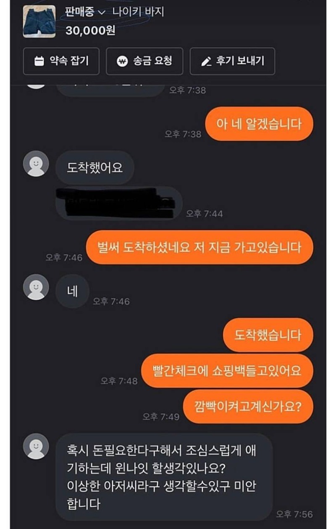Select the 도착했어요 chat bubble
The image size is (336, 529).
coord(94,168)
